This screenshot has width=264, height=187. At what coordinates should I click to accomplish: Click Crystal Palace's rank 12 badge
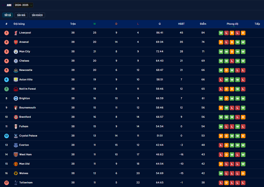7,136
